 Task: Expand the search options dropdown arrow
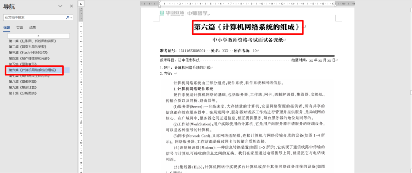tap(71, 17)
